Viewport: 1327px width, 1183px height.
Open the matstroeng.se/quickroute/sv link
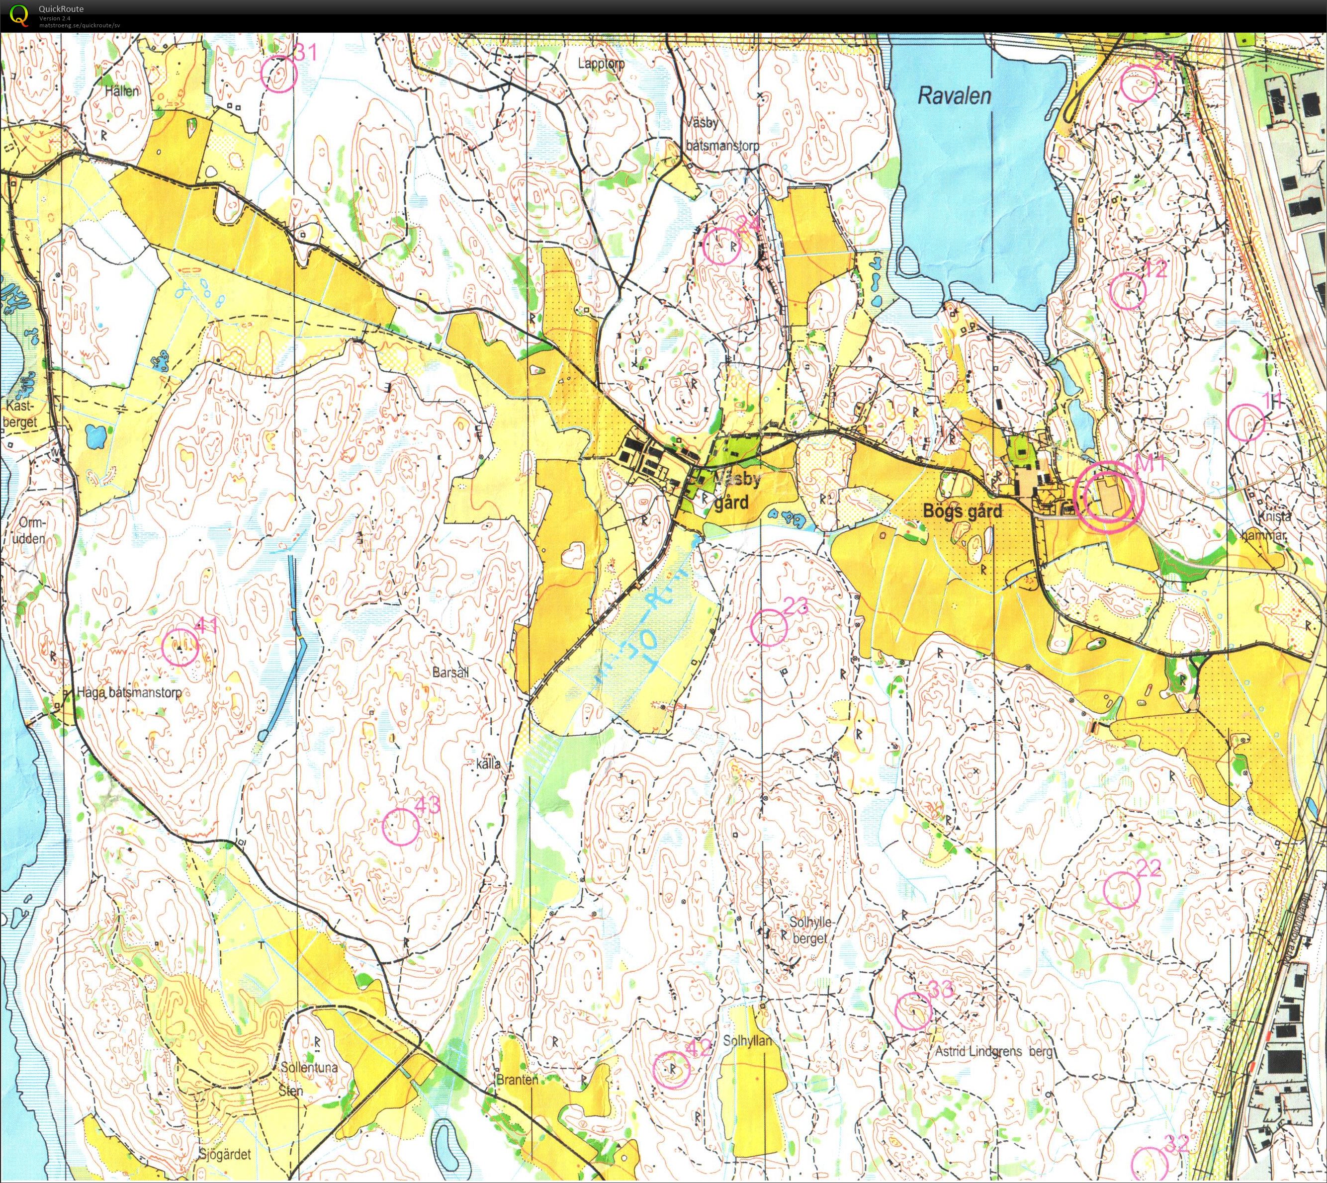click(x=80, y=25)
